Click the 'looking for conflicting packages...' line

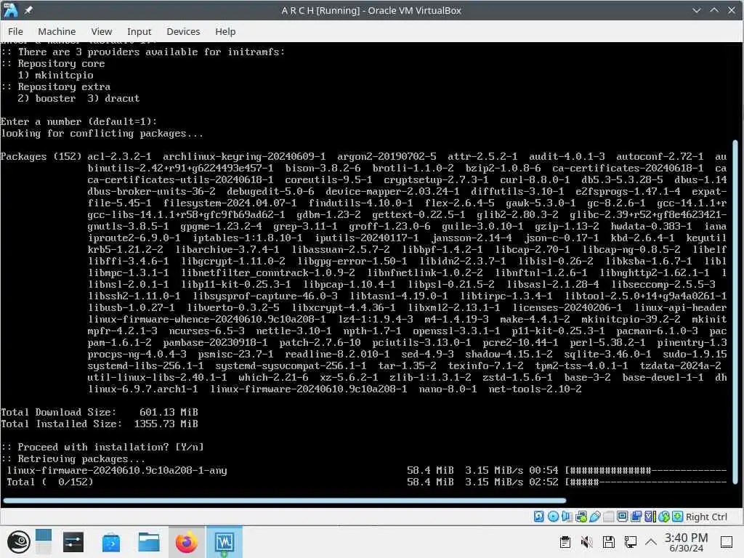click(102, 134)
